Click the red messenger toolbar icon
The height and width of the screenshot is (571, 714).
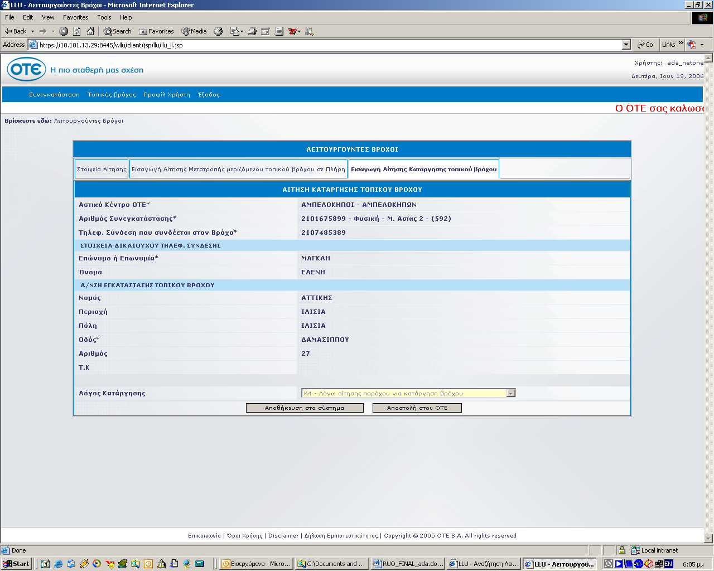pos(292,31)
